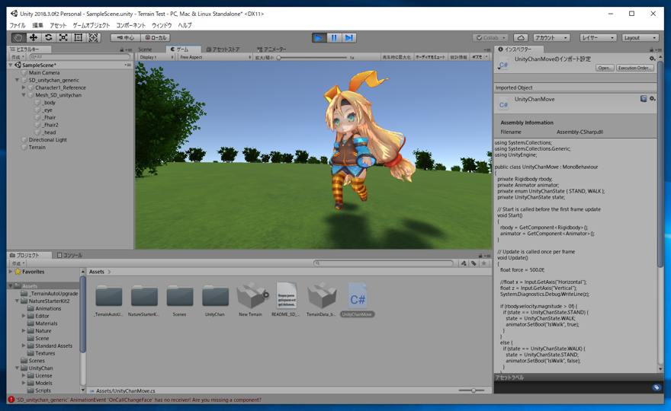
Task: Select the combined Transform tool
Action: point(93,37)
